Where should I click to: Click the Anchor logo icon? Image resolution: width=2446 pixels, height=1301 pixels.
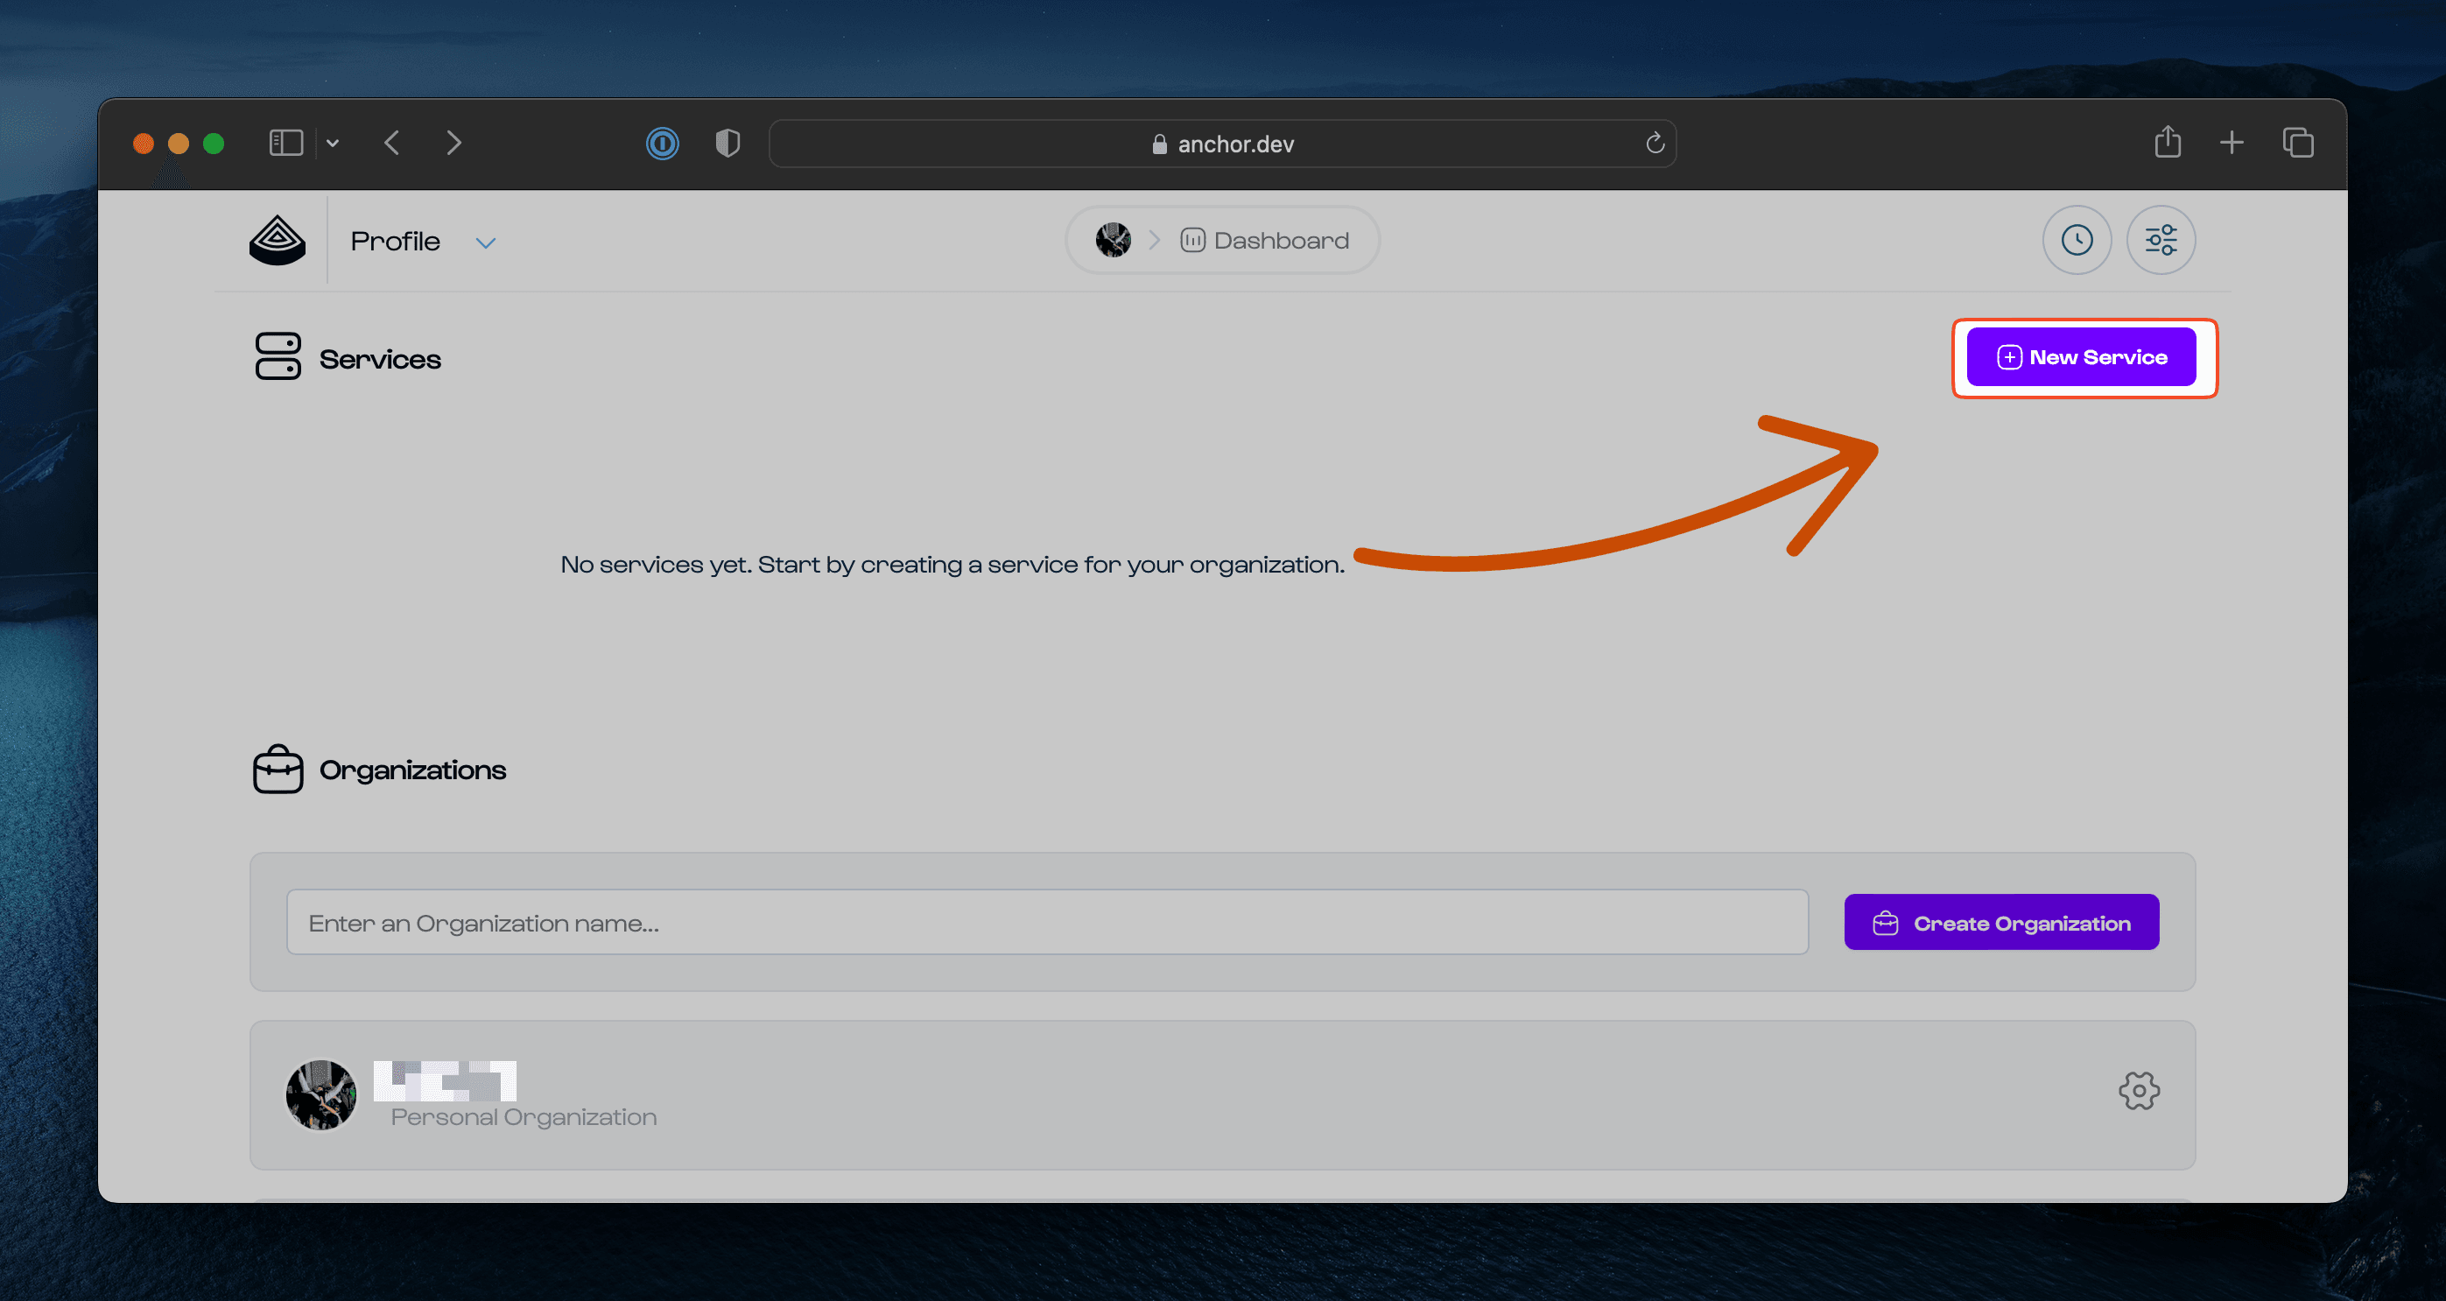[x=277, y=239]
